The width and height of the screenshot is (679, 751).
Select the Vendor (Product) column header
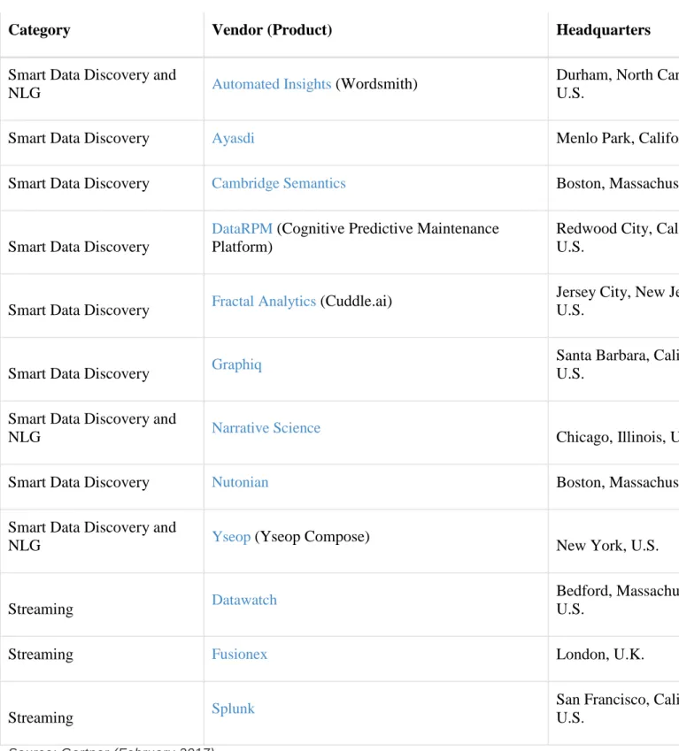pyautogui.click(x=272, y=30)
